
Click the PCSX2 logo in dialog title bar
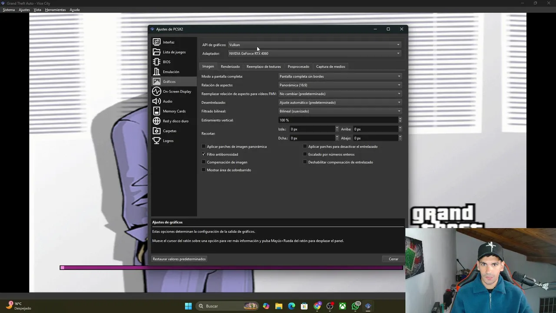coord(152,29)
